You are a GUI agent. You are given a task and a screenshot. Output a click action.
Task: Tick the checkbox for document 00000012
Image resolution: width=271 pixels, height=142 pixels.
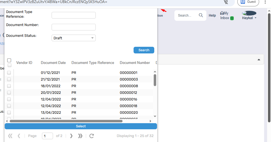tap(9, 93)
